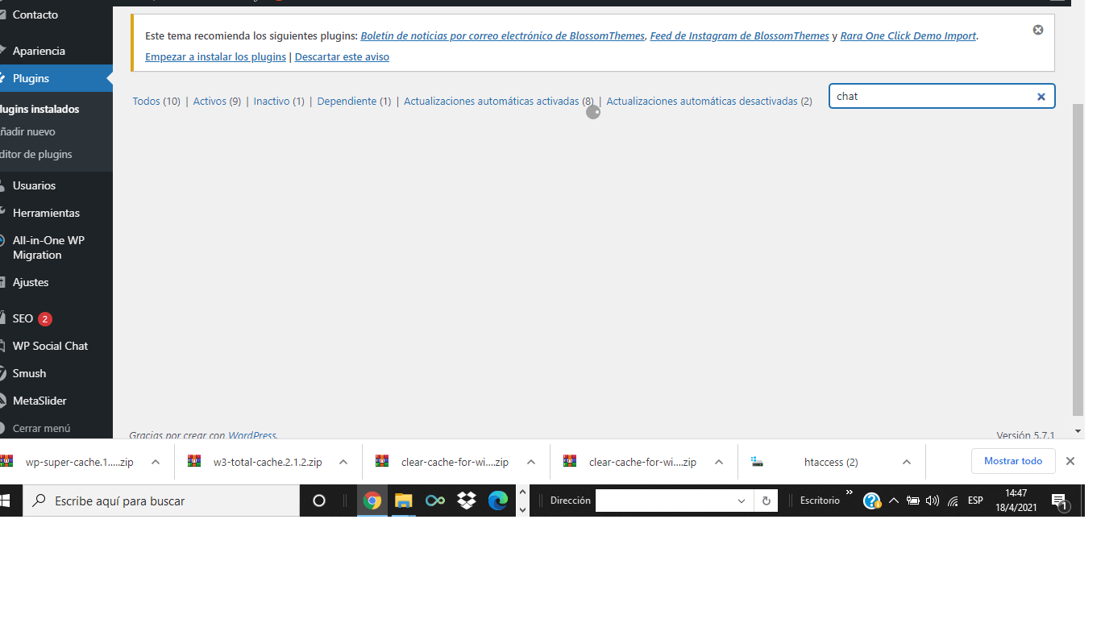Close the Chrome downloads bar
Viewport: 1101px width, 619px height.
1070,461
